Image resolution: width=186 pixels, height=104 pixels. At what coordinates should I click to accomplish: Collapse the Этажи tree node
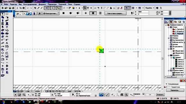click(x=169, y=27)
